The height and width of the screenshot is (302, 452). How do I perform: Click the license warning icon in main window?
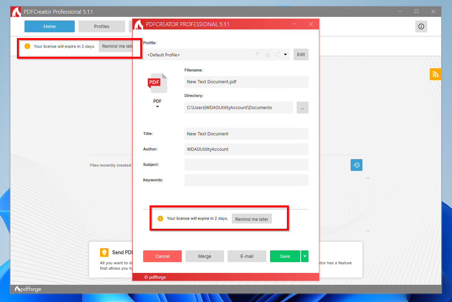coord(27,46)
